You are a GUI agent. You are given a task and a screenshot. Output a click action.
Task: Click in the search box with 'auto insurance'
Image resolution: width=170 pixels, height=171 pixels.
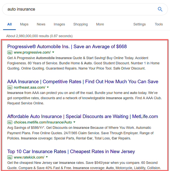click(81, 9)
